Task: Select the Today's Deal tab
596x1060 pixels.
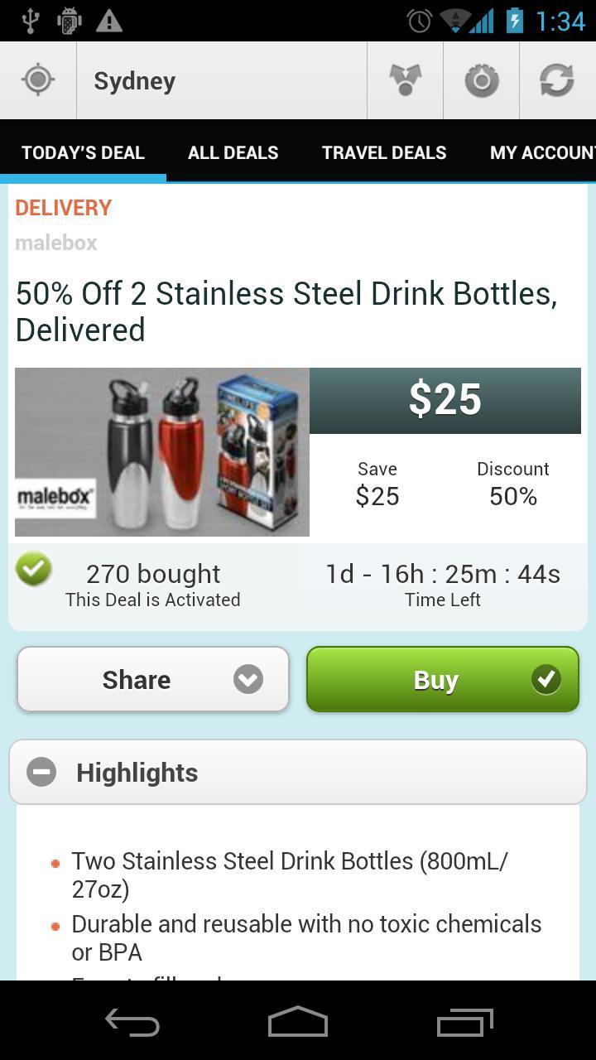Action: point(83,152)
